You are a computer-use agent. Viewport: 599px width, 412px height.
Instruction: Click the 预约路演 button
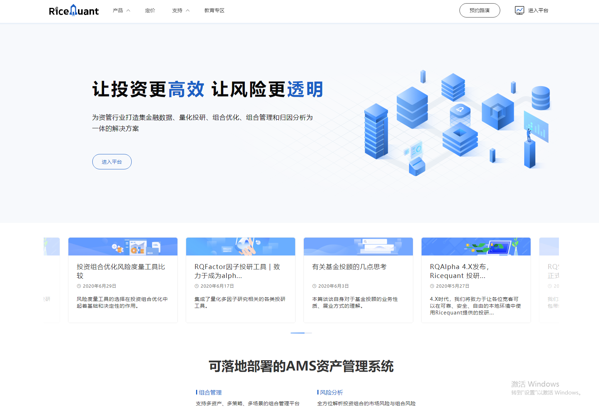pyautogui.click(x=479, y=10)
